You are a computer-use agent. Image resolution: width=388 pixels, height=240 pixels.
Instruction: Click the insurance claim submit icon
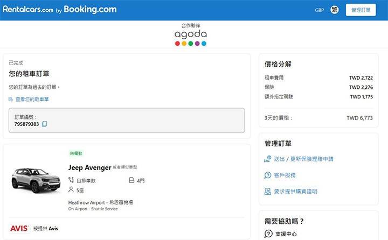click(268, 159)
